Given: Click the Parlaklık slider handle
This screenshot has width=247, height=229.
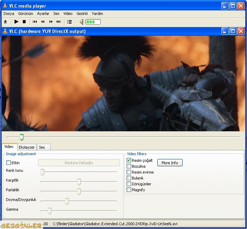Looking at the screenshot, I should pos(79,192).
